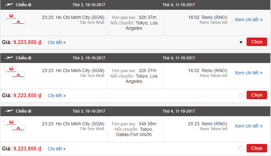271x156 pixels.
Task: Click the airplane icon in first flight header
Action: pos(9,5)
